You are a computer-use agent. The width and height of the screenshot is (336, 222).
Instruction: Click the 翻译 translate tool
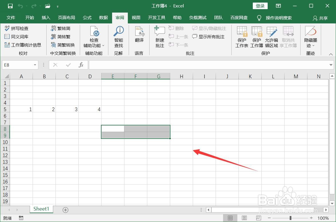click(x=139, y=37)
